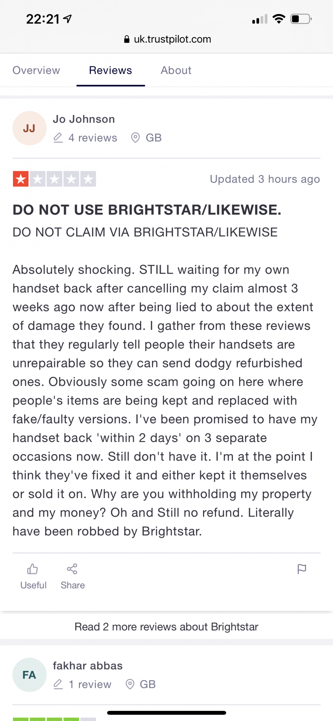Expand Read 2 more reviews about Brightstar
This screenshot has width=333, height=721.
pos(166,627)
